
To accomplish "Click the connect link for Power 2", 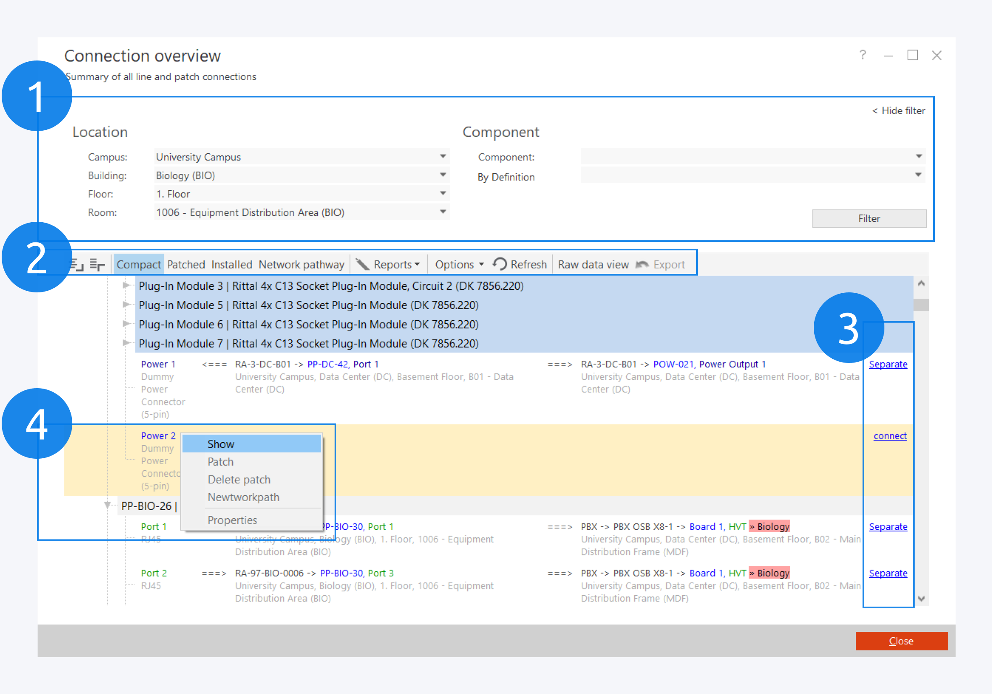I will (889, 436).
